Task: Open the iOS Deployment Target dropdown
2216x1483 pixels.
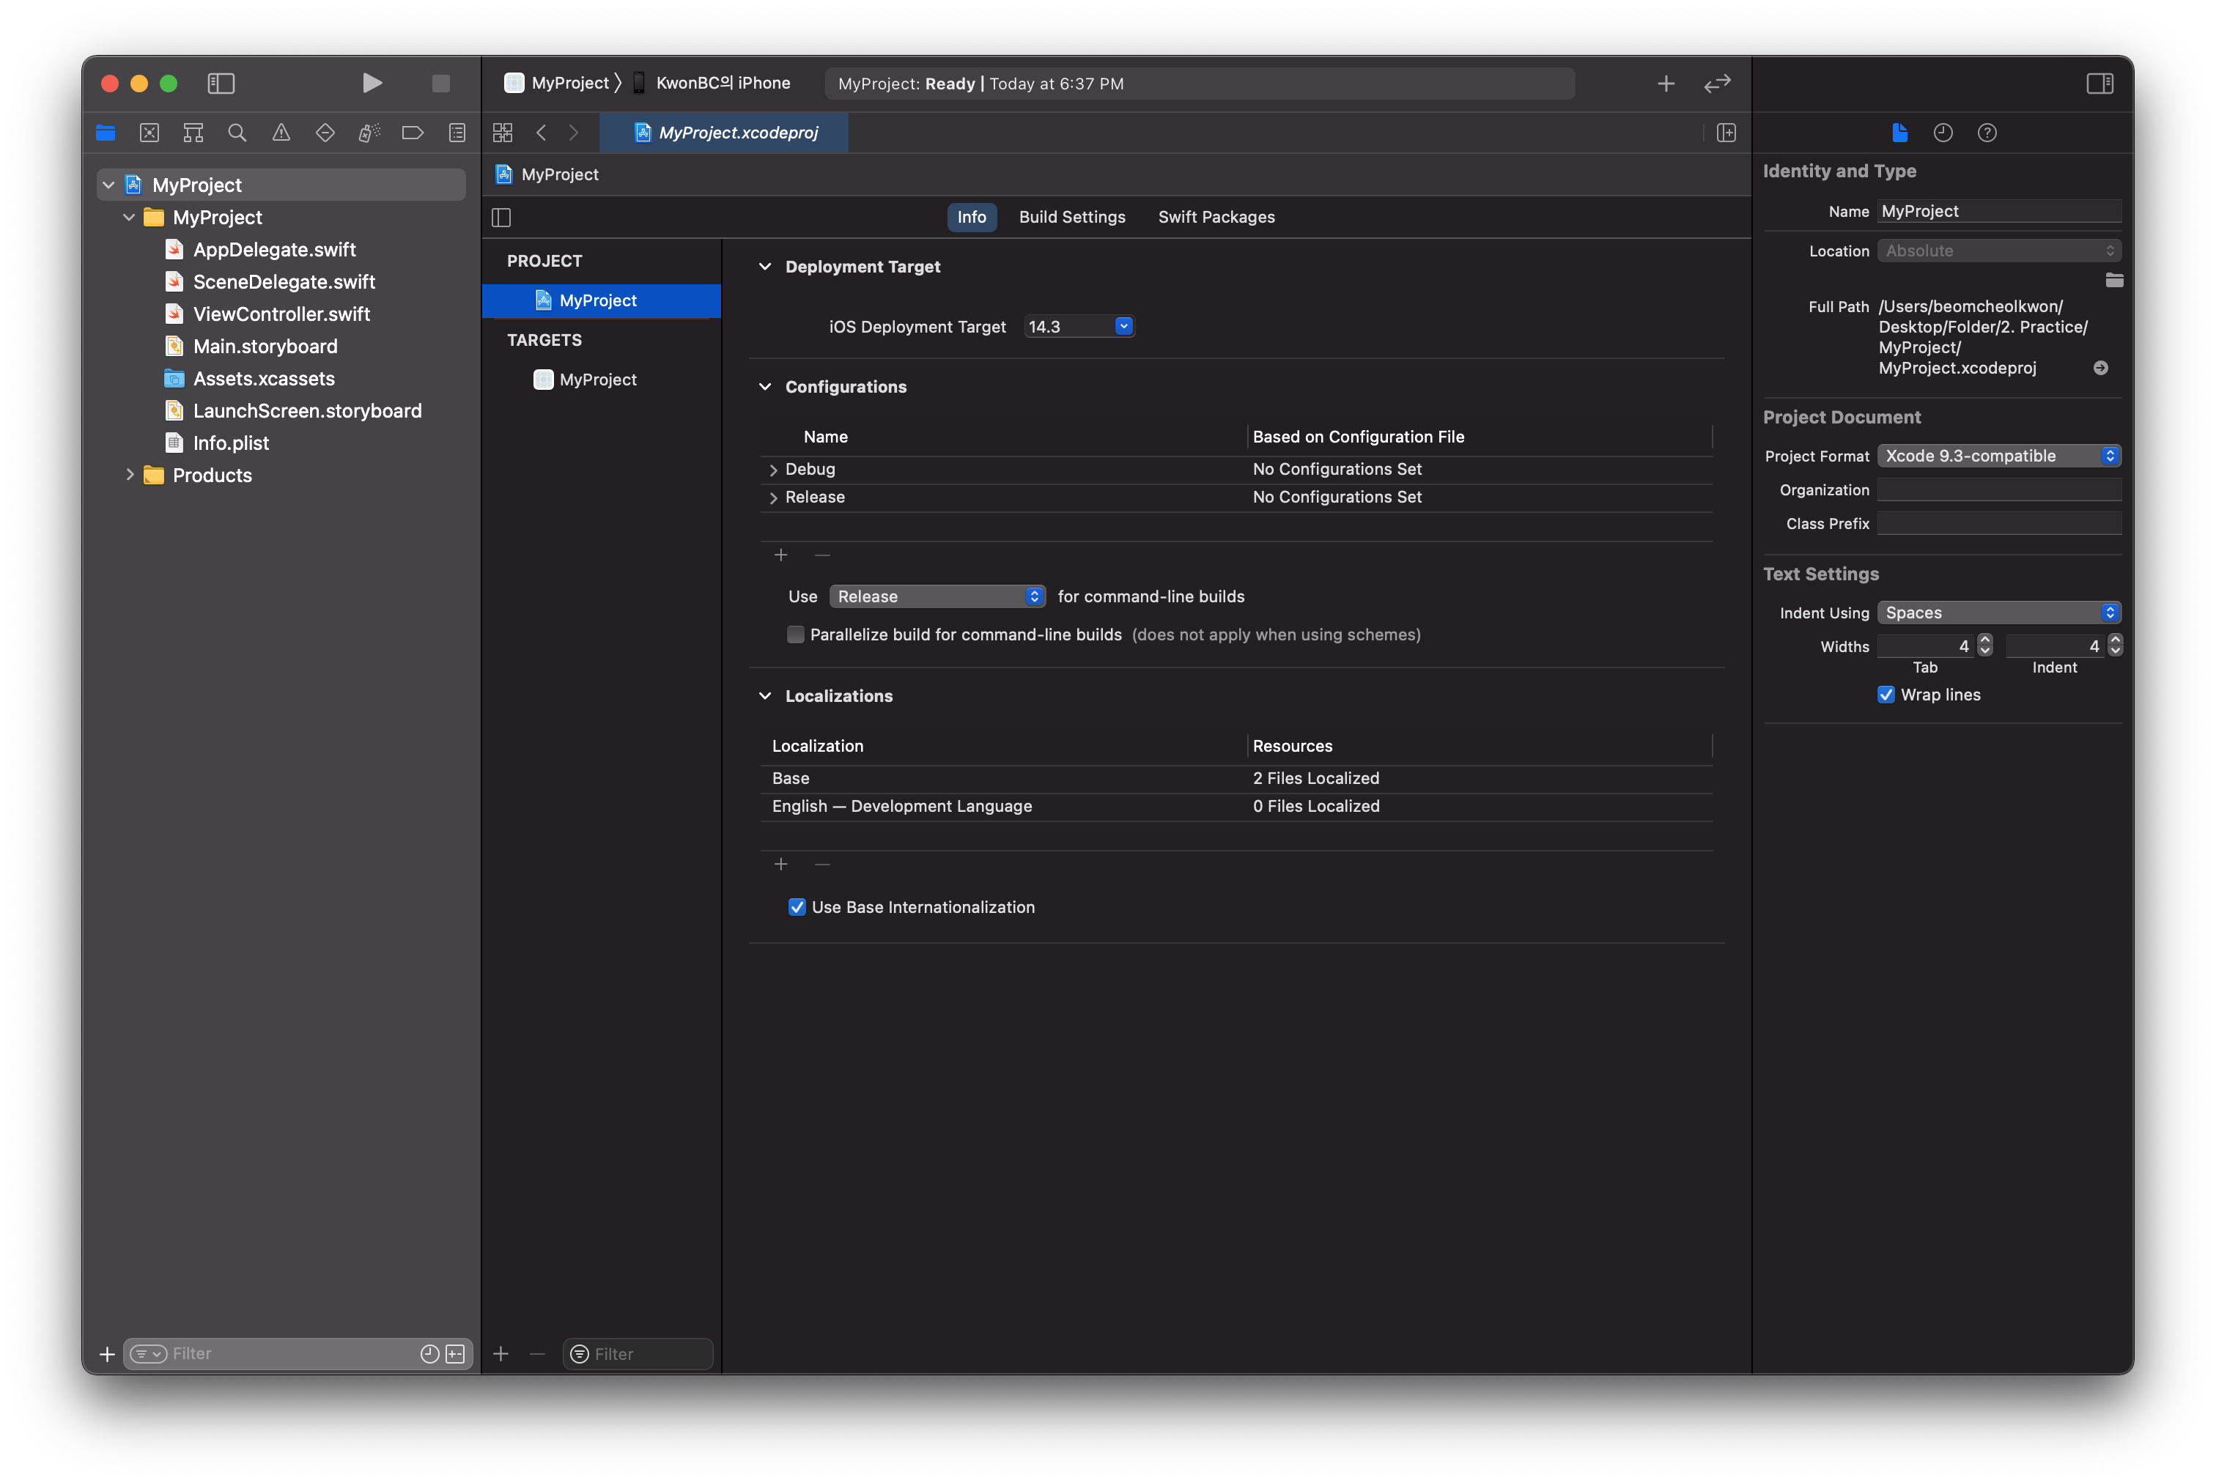Action: pyautogui.click(x=1123, y=326)
